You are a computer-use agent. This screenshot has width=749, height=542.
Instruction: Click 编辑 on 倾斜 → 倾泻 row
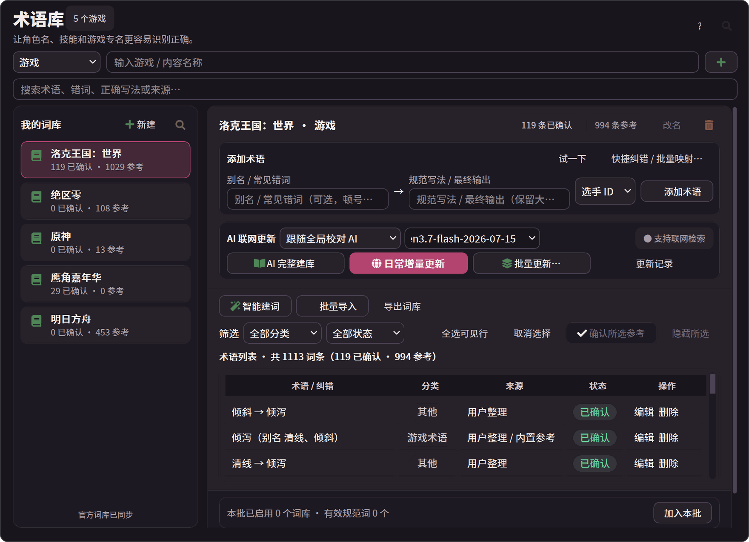click(644, 412)
